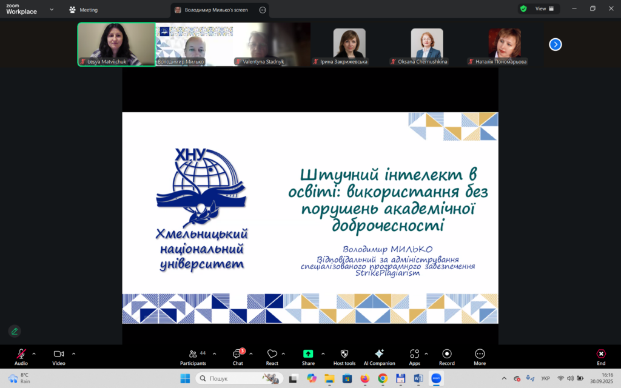Screen dimensions: 621x388
Task: Click the green annotate pencil icon
Action: click(x=15, y=331)
